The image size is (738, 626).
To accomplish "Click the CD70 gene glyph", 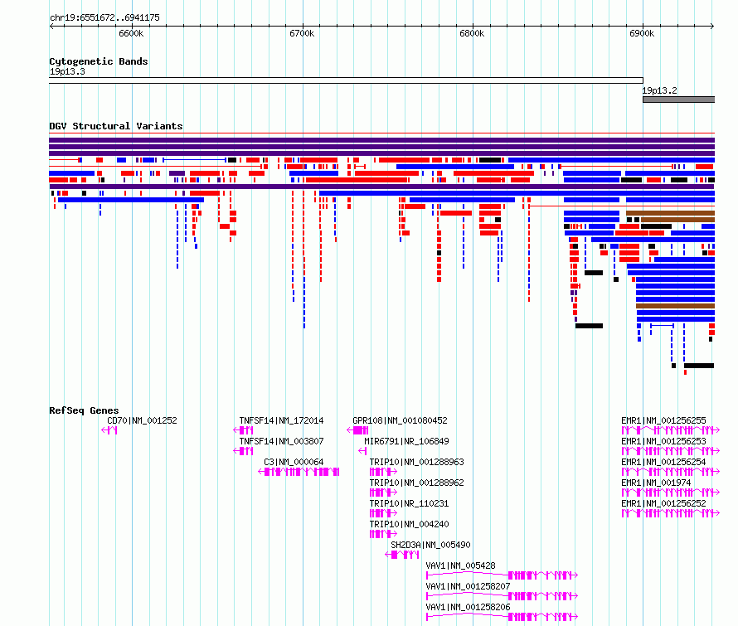I will pyautogui.click(x=109, y=430).
